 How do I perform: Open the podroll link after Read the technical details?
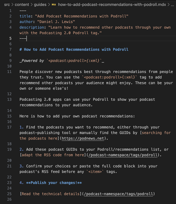pos(118,194)
